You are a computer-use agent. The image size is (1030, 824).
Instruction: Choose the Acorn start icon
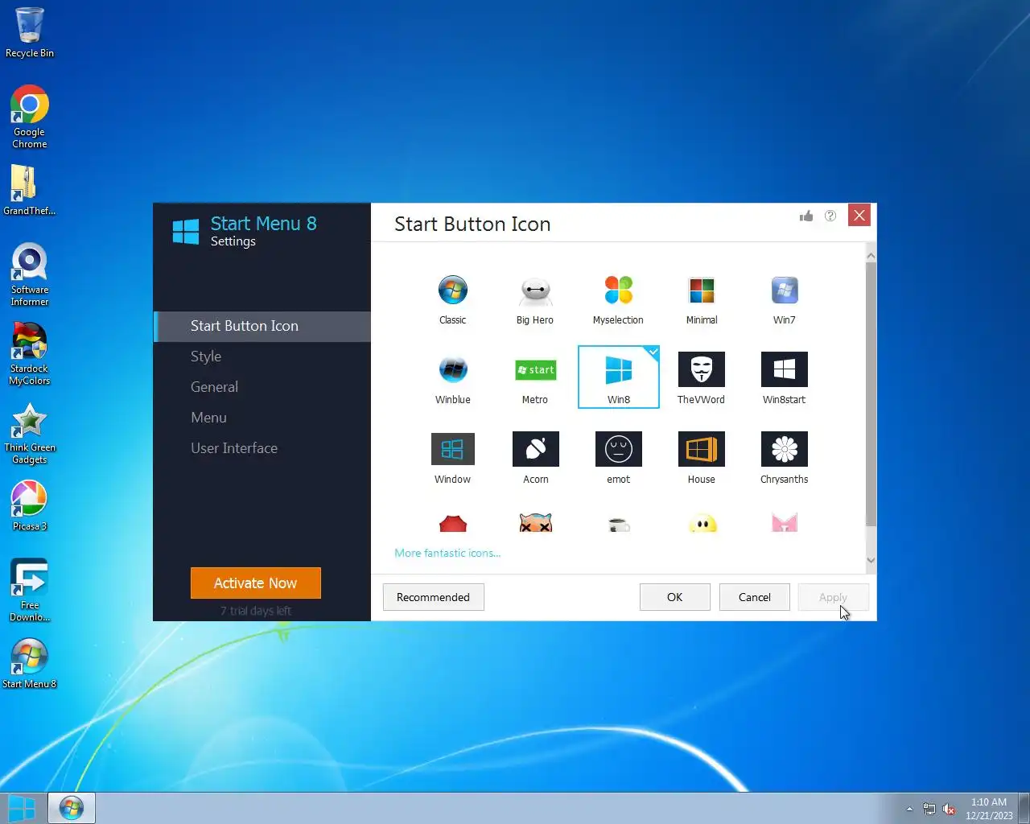click(536, 458)
